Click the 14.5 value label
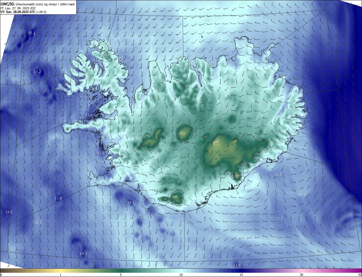The width and height of the screenshot is (362, 277). pos(9,212)
